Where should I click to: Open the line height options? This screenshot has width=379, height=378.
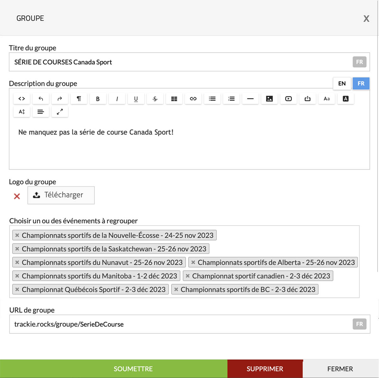click(x=21, y=112)
